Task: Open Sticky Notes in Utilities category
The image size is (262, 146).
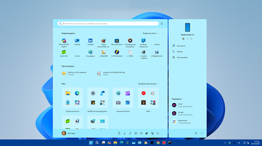Action: click(93, 103)
